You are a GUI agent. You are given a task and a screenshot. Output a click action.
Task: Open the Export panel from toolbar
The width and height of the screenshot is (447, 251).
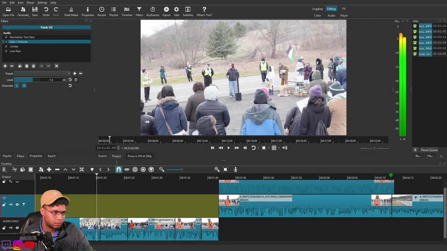point(166,12)
